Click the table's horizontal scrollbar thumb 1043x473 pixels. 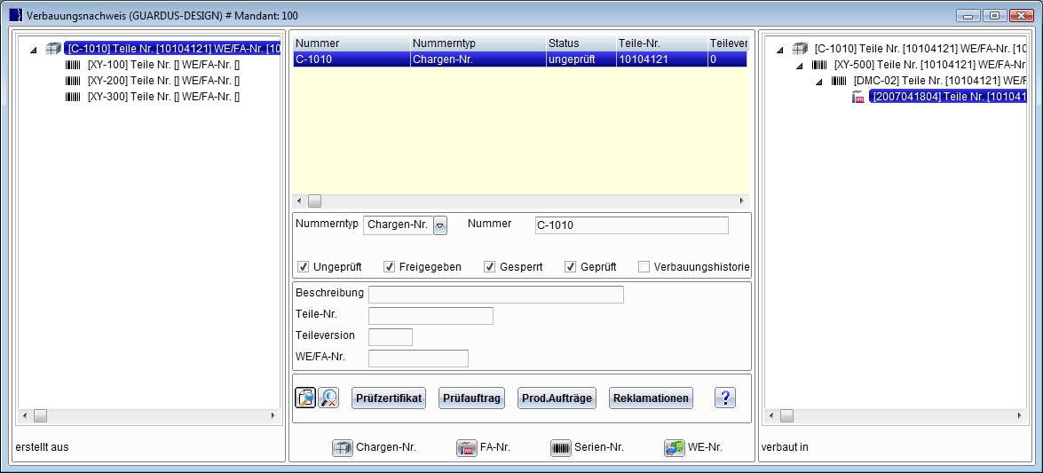[x=314, y=201]
